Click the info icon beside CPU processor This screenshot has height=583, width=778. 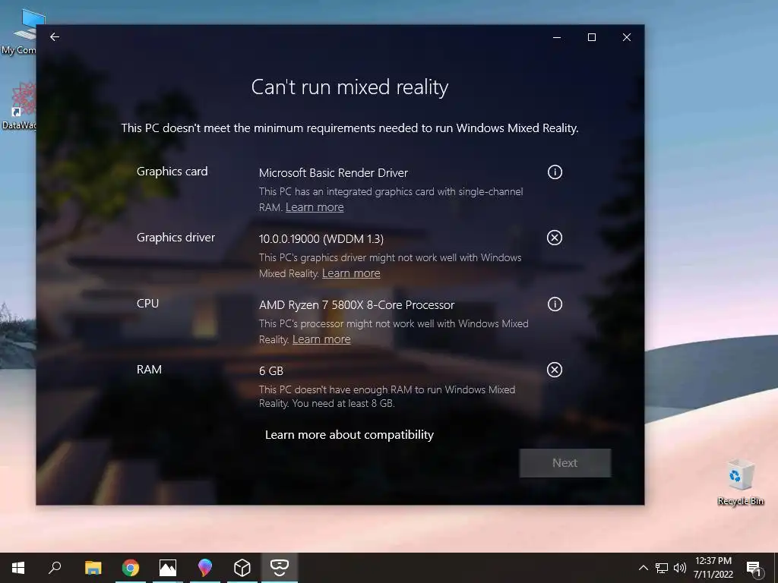pyautogui.click(x=555, y=304)
